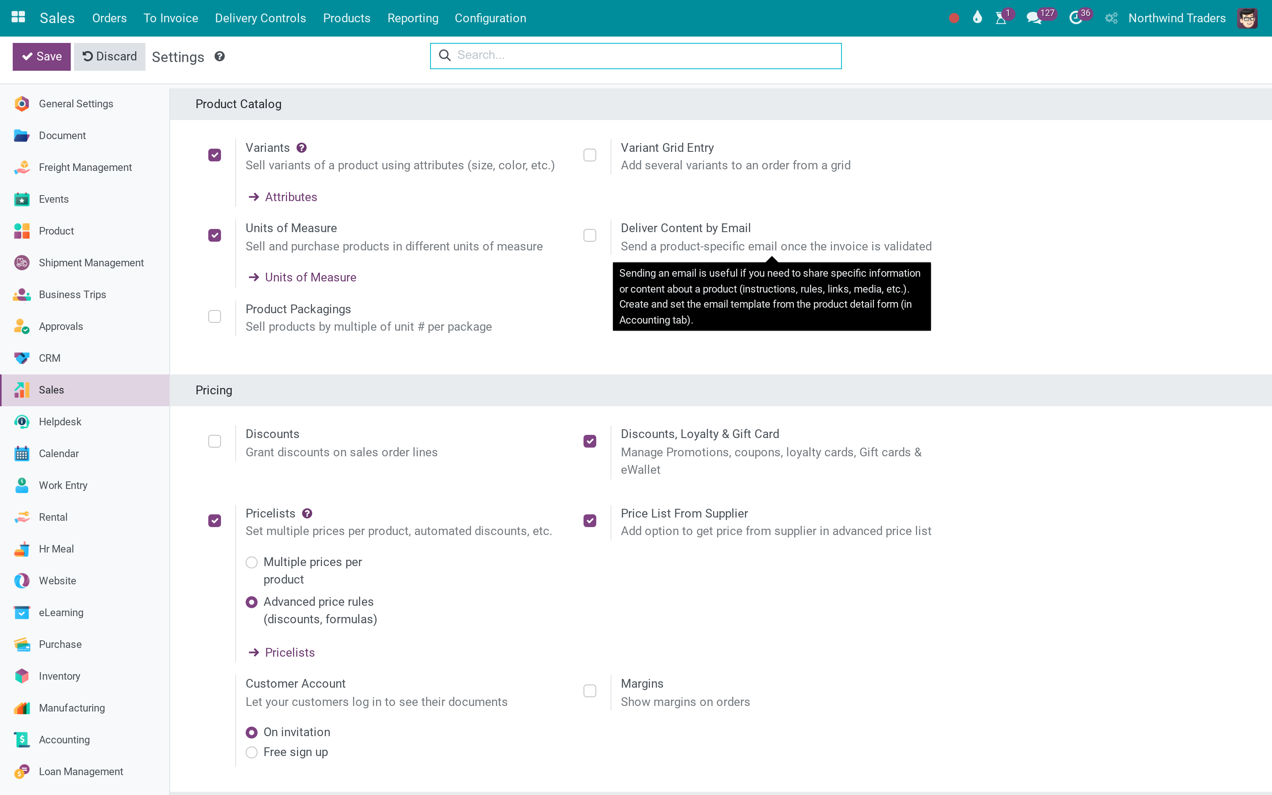
Task: Select On invitation customer account option
Action: coord(252,733)
